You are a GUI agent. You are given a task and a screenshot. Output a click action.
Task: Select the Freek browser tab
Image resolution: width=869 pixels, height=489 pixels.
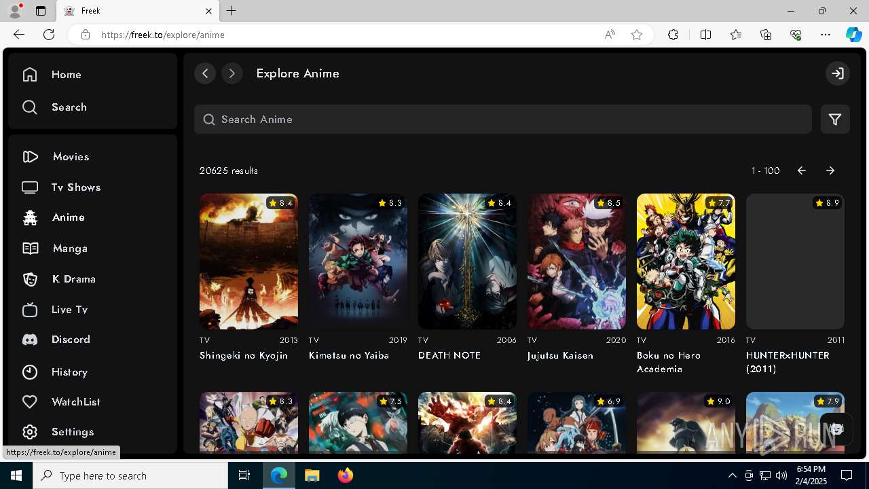click(x=138, y=11)
